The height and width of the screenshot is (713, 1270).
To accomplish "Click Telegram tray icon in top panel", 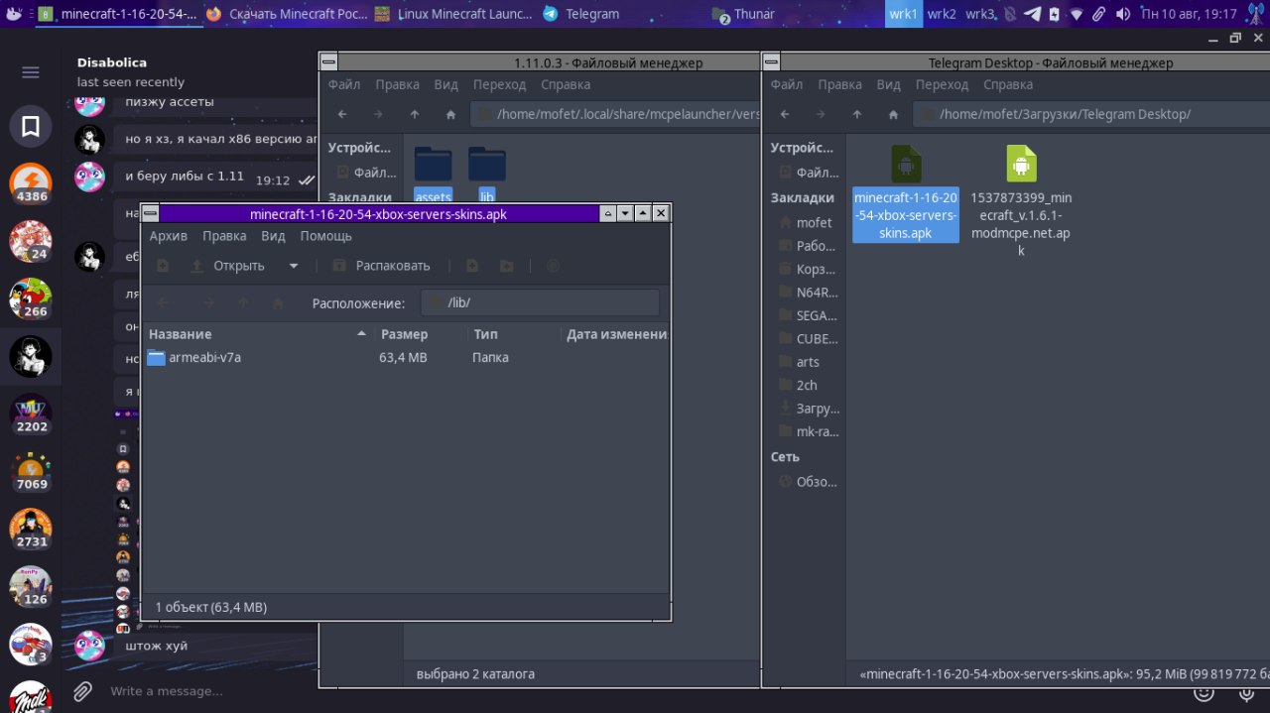I will (1032, 14).
